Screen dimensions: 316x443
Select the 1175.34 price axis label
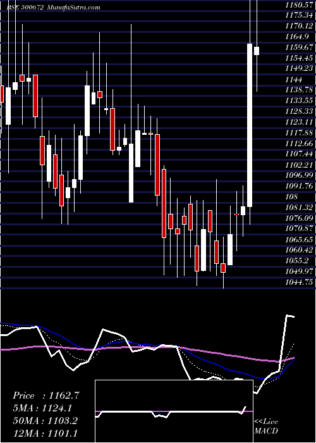299,15
